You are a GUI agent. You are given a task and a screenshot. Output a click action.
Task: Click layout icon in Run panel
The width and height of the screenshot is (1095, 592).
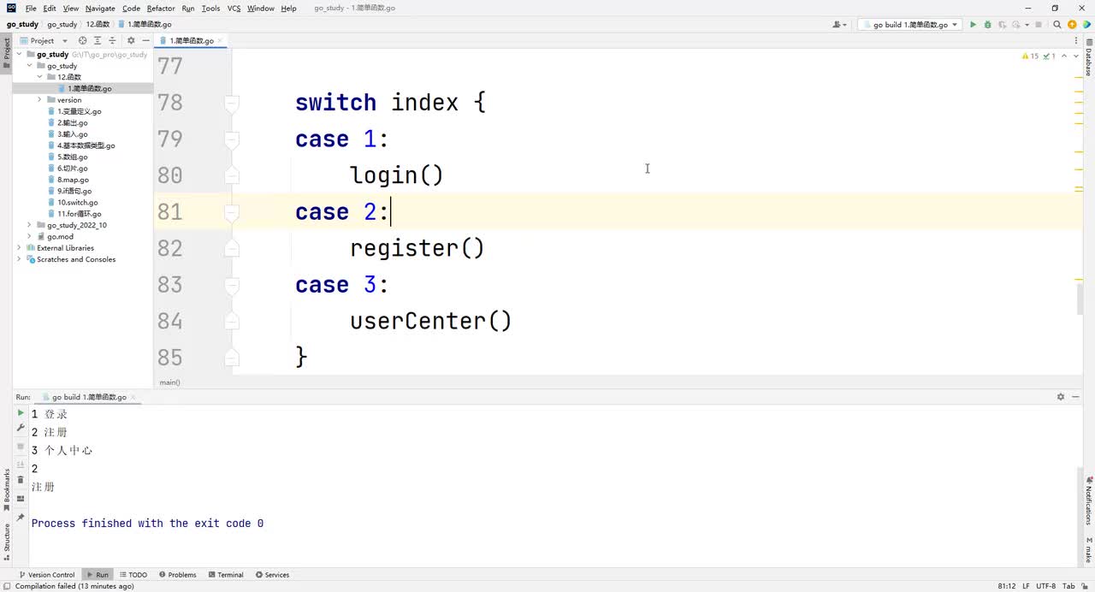[21, 498]
